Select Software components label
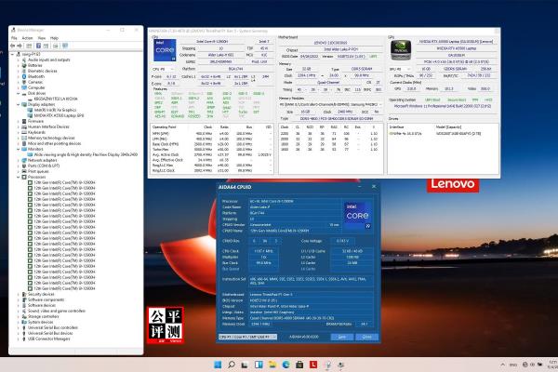Image resolution: width=558 pixels, height=372 pixels. (x=46, y=299)
